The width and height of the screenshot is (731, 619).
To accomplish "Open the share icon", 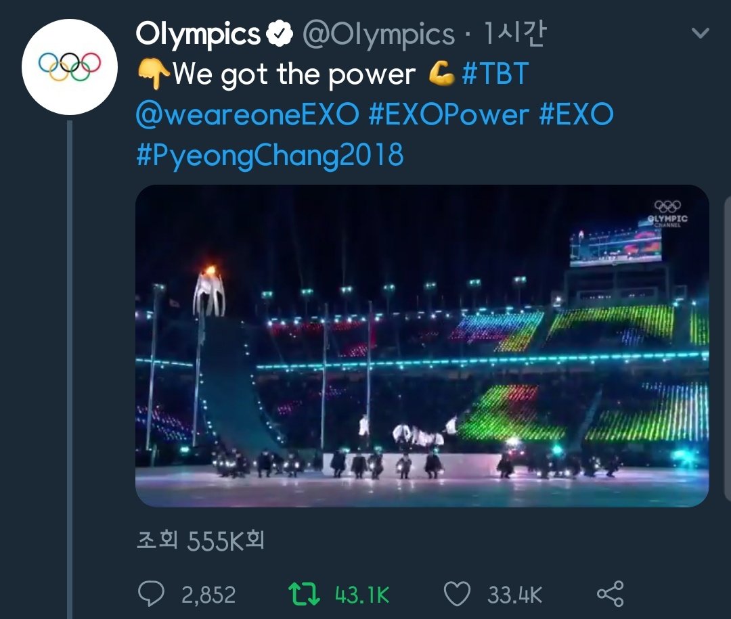I will [x=611, y=594].
